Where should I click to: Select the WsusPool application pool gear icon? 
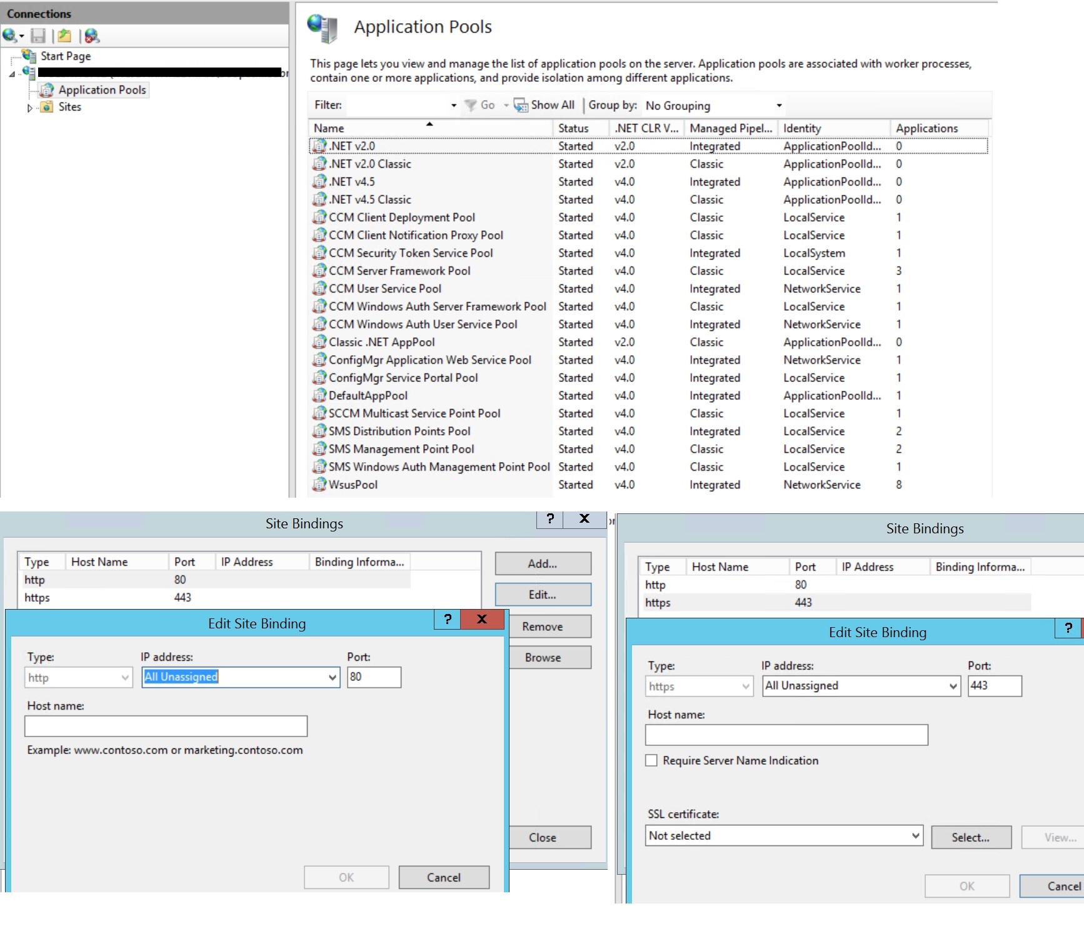coord(319,485)
